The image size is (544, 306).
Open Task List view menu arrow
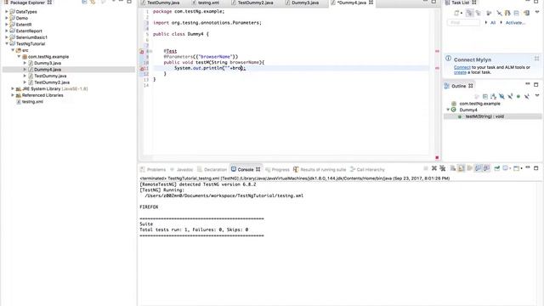(x=537, y=13)
